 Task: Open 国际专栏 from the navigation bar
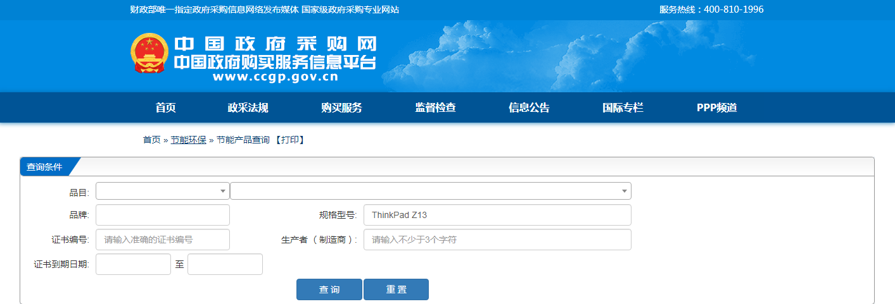[623, 108]
